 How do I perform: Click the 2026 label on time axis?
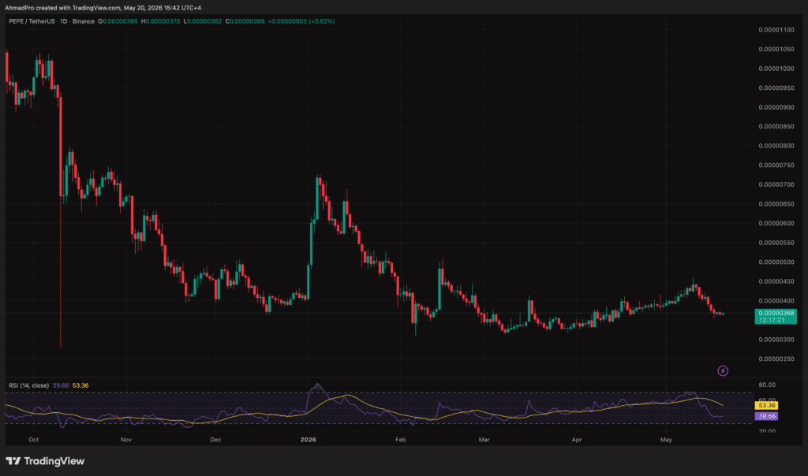(x=309, y=440)
